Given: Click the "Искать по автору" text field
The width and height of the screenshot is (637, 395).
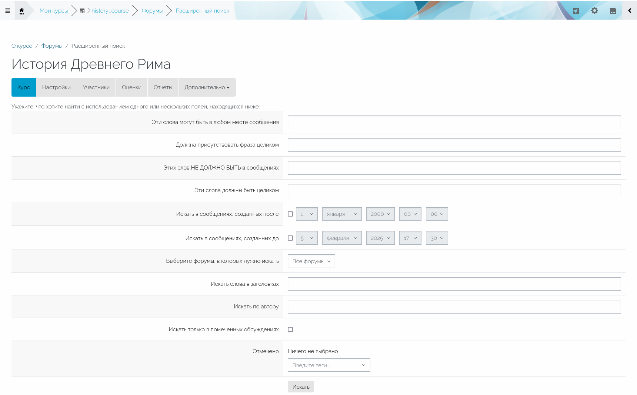Looking at the screenshot, I should click(454, 307).
